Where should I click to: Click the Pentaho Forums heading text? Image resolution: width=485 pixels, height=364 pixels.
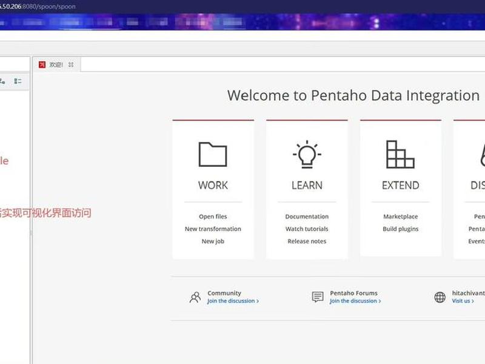click(354, 293)
